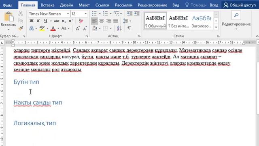
Task: Open the Шрифт dialog launcher
Action: [87, 36]
